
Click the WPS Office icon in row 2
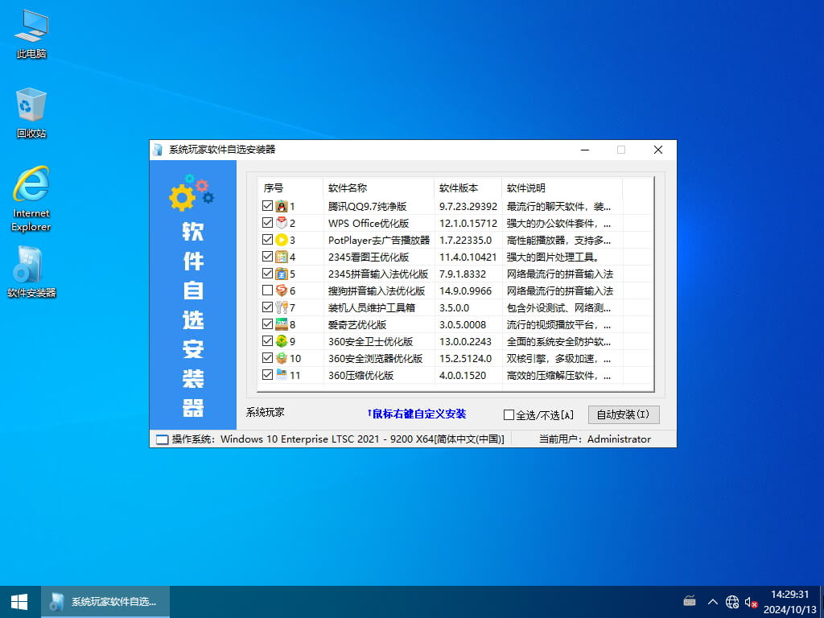(281, 223)
